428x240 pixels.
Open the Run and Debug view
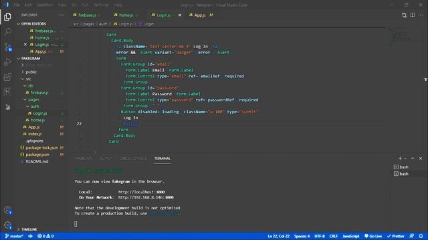(x=7, y=62)
